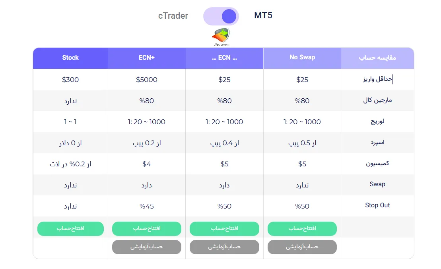Open حساب آزمایشی demo under No Swap
Viewport: 441px width, 269px height.
[302, 247]
